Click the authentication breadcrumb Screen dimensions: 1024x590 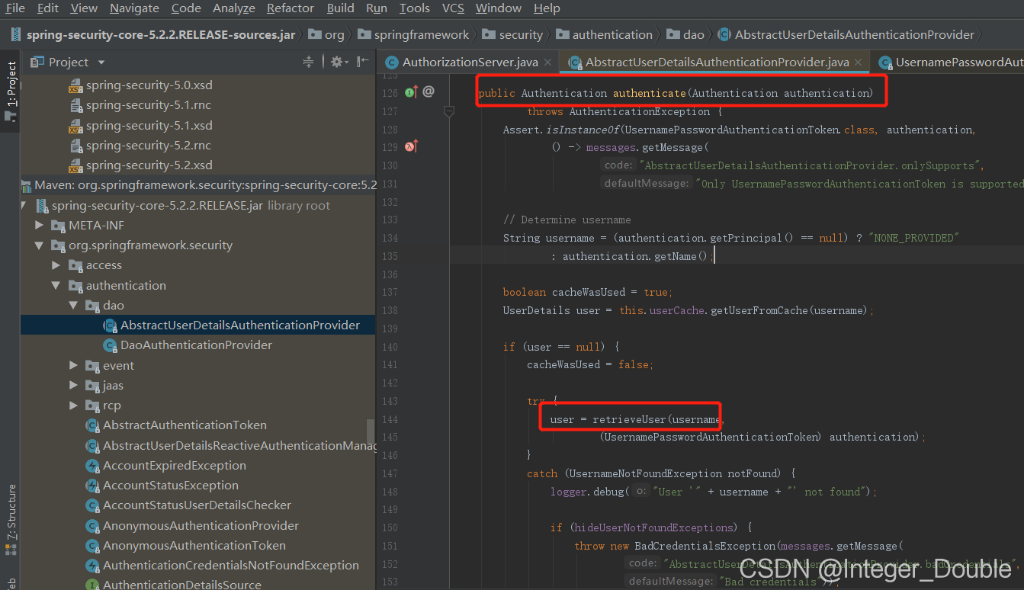605,35
